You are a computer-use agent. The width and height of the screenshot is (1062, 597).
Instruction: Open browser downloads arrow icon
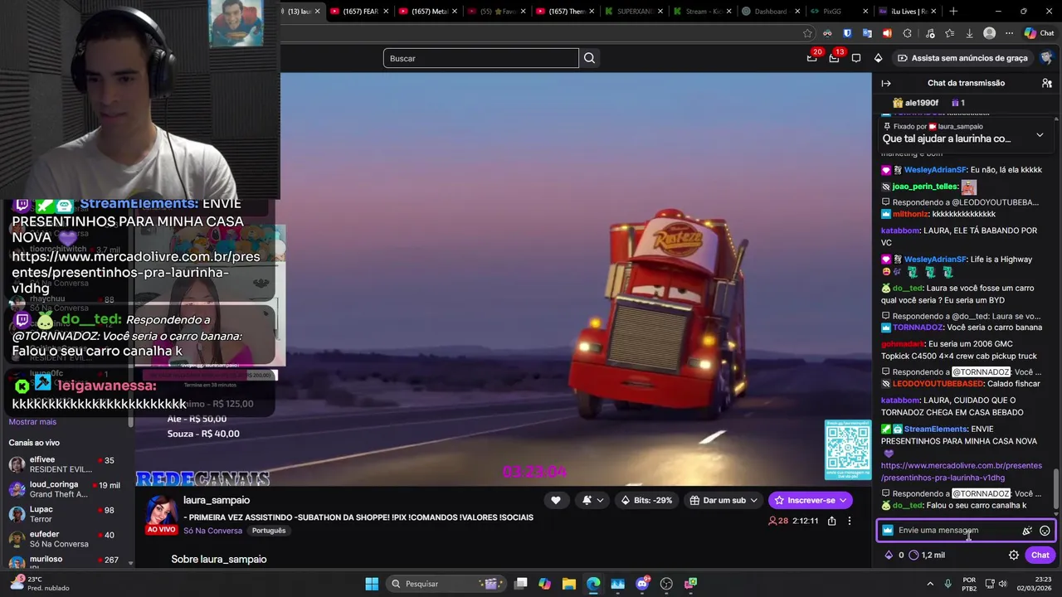tap(969, 33)
